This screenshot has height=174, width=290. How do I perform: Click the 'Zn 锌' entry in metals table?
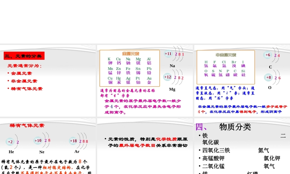click(x=119, y=71)
